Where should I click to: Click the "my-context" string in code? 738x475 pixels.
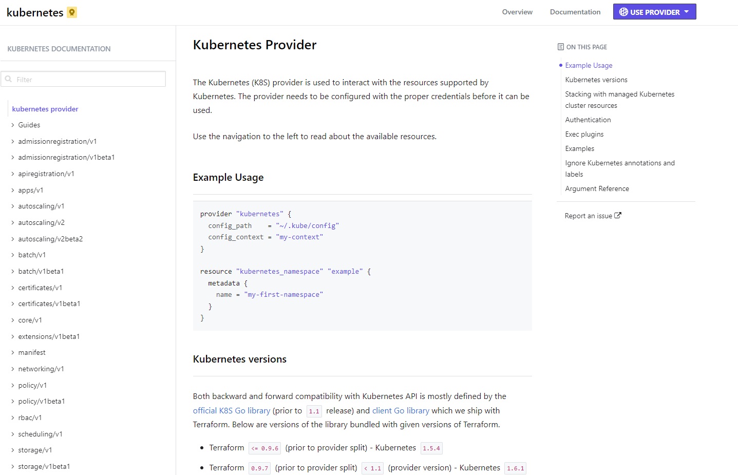tap(299, 237)
